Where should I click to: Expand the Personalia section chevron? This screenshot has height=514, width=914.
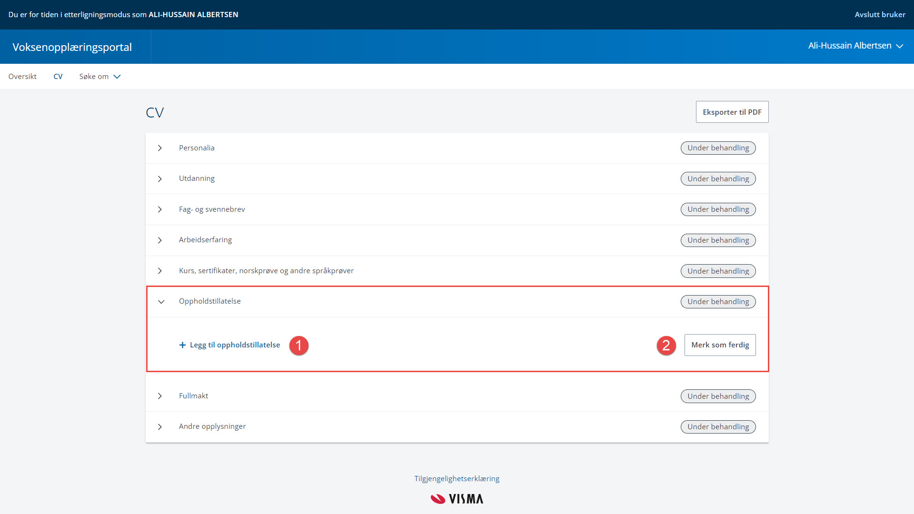160,148
